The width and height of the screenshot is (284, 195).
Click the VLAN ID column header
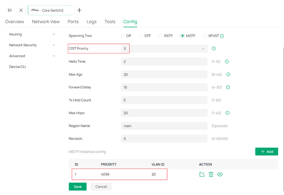(158, 164)
